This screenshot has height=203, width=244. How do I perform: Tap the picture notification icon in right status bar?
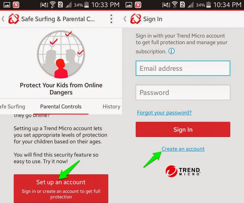(x=129, y=5)
